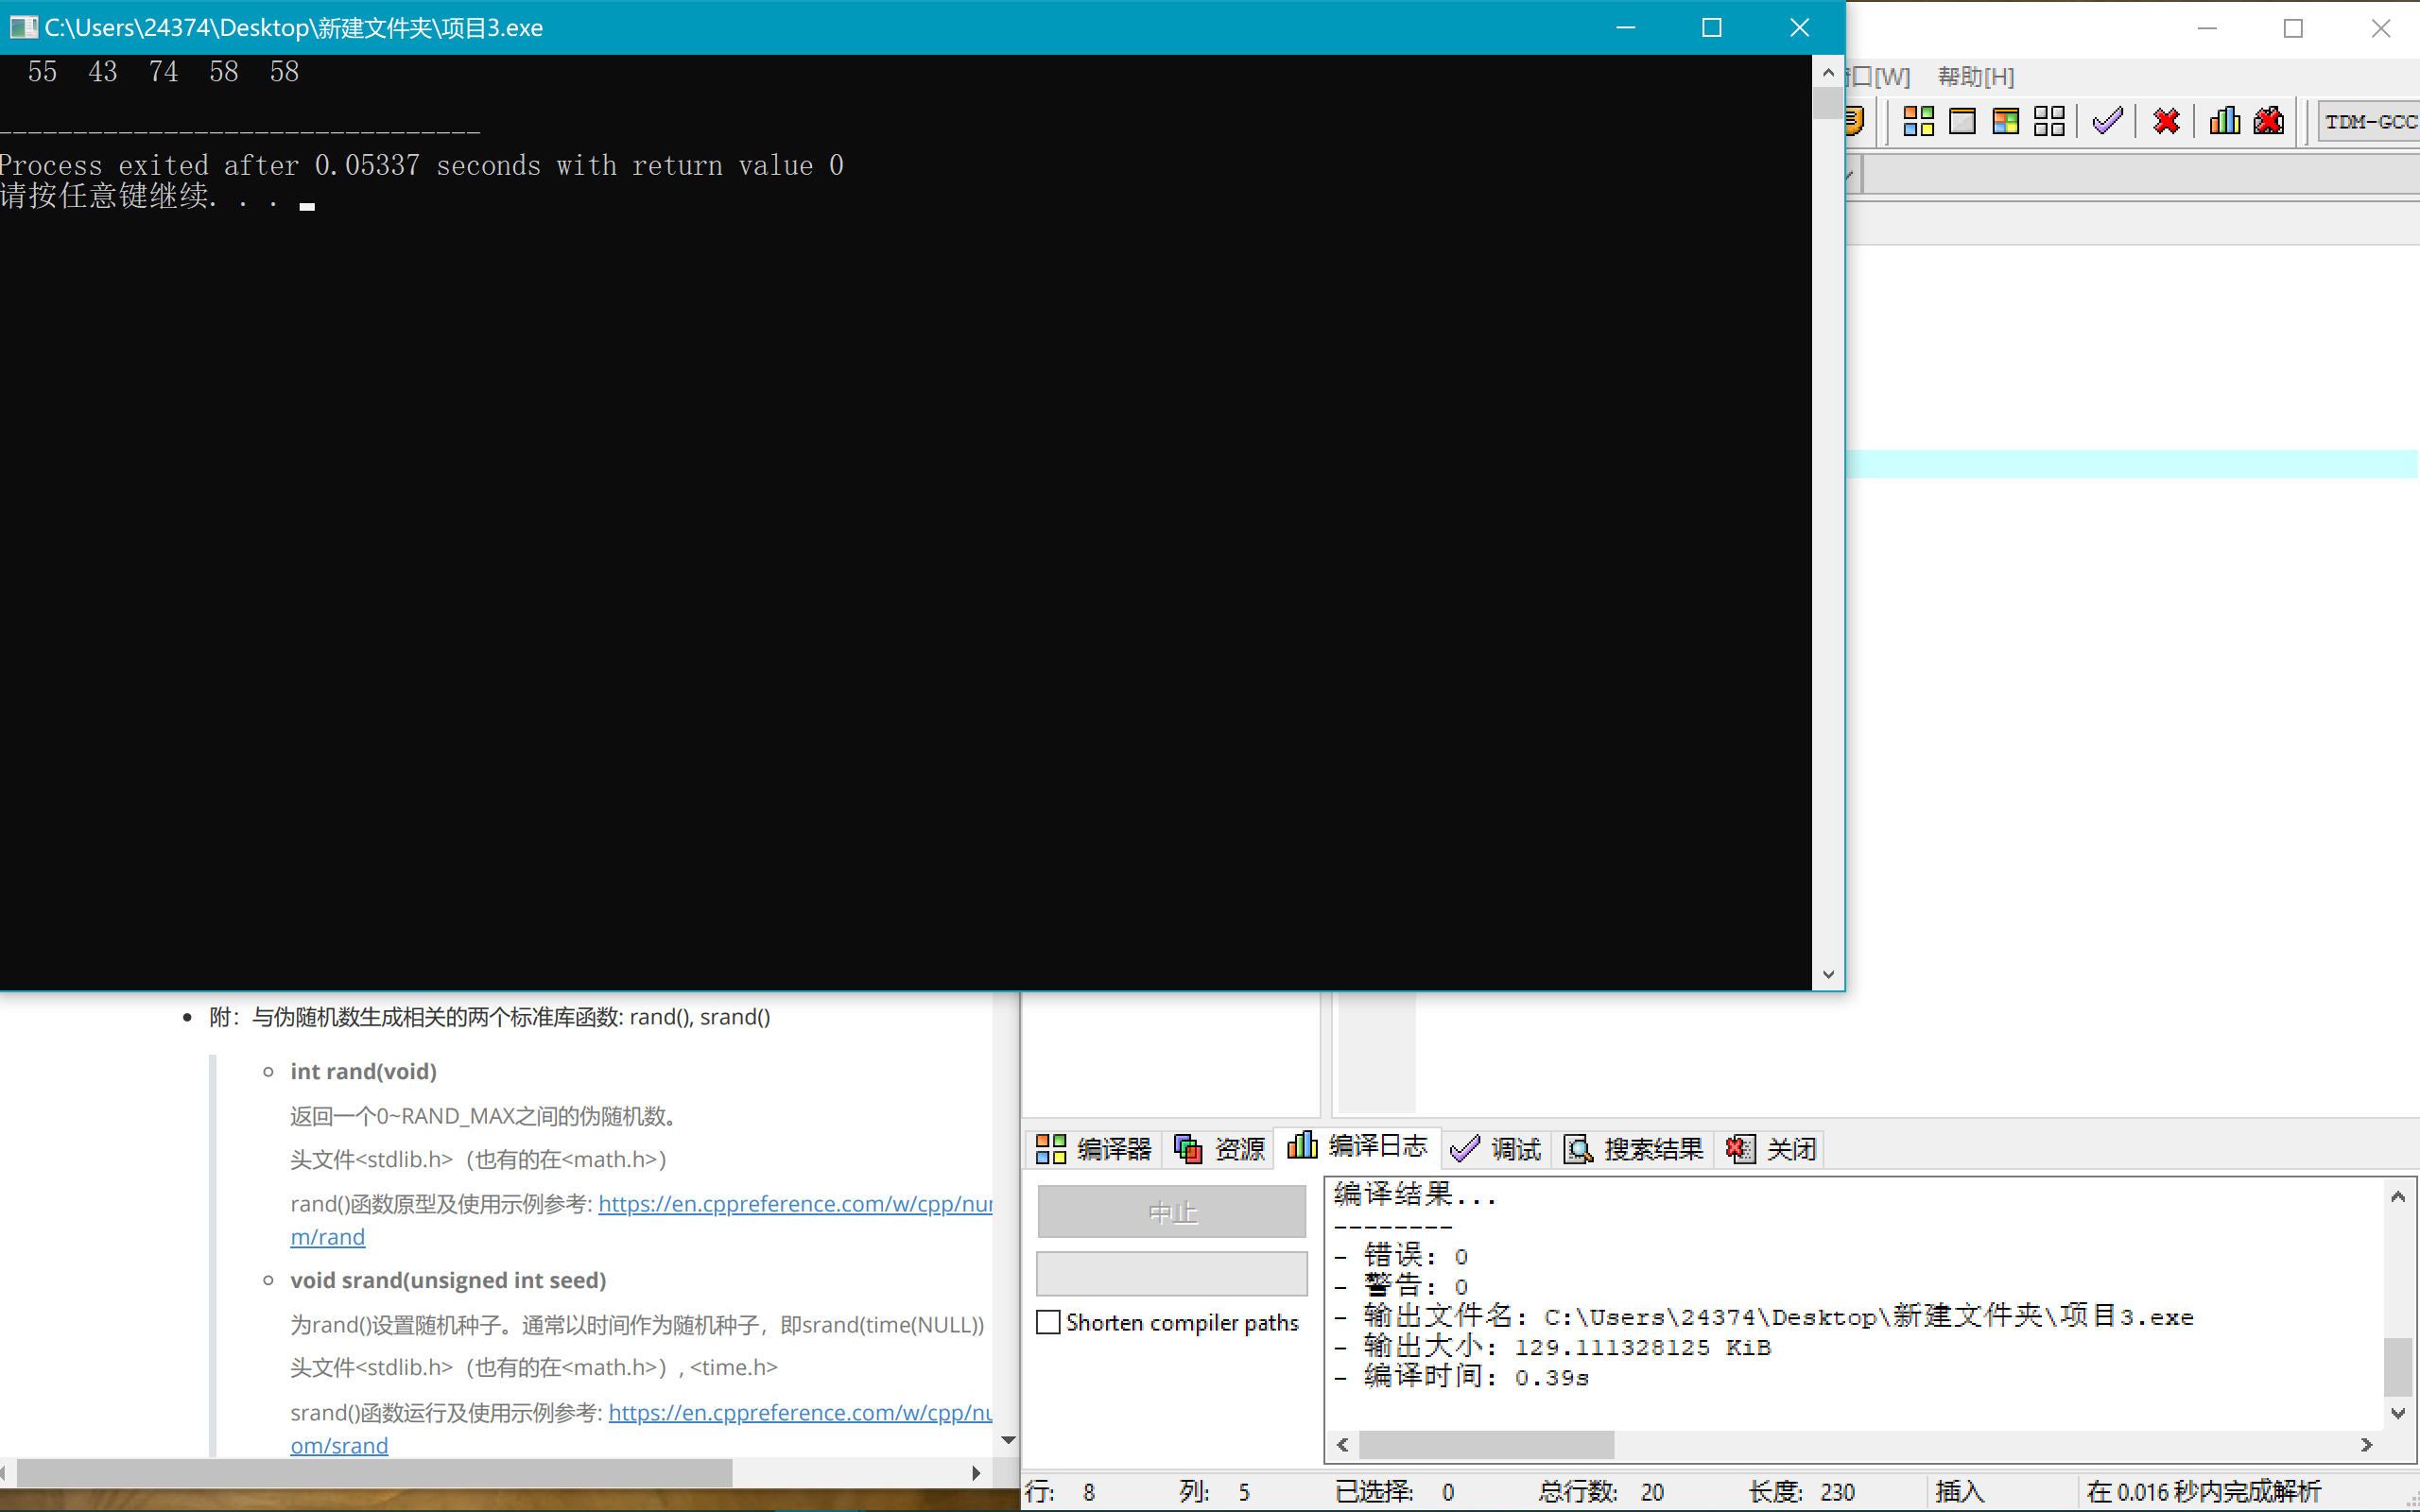Click the Rebuild All icon (gray squares)
The image size is (2420, 1512).
coord(2049,121)
